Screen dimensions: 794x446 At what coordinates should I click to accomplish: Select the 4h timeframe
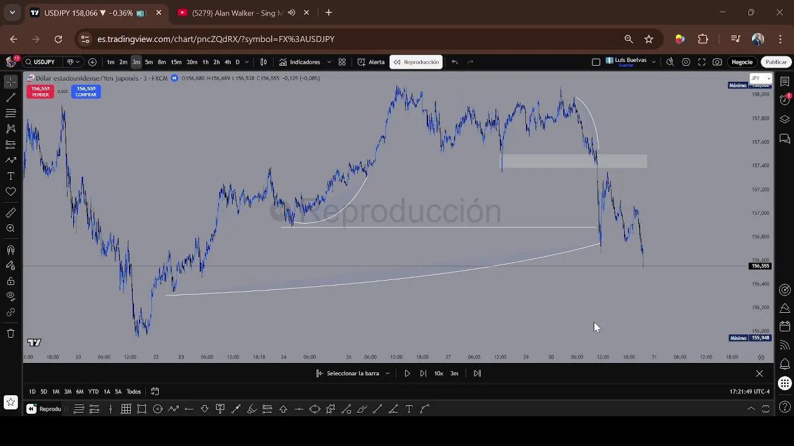(x=228, y=62)
